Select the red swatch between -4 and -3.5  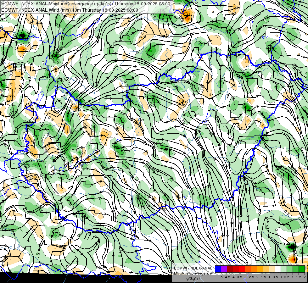coord(236,269)
